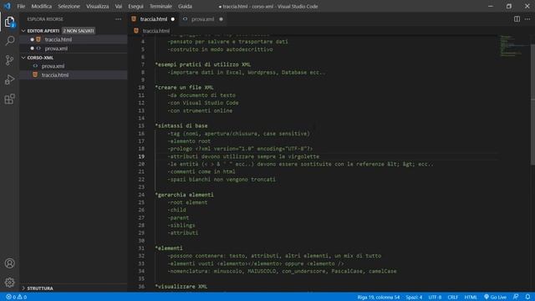Open the Vai menu
Screen dimensions: 535x301
119,6
